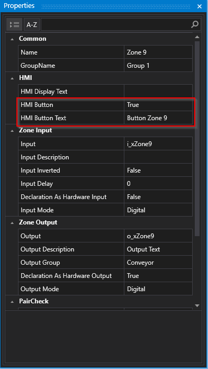Select the HMI Button label

click(x=37, y=105)
